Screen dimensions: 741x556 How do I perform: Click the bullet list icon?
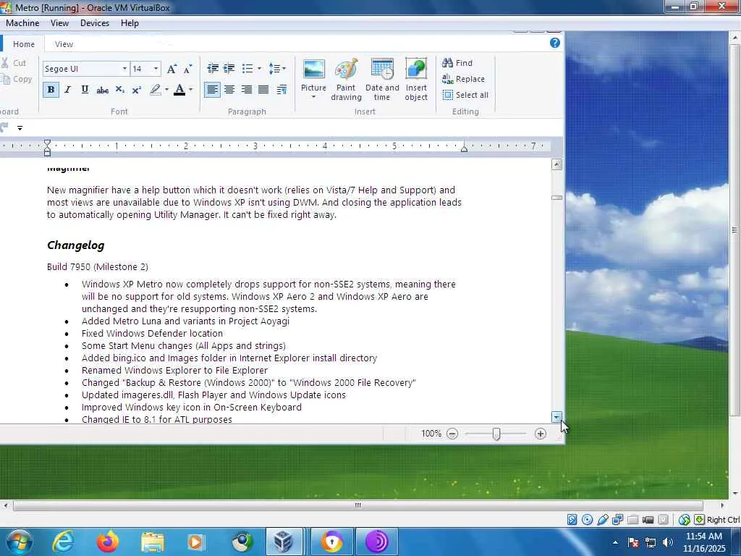point(247,69)
